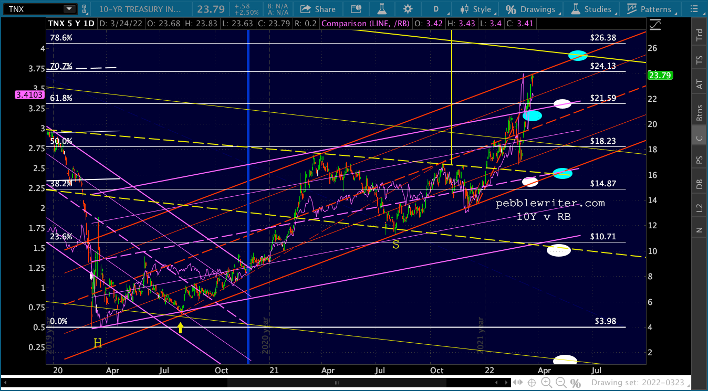Image resolution: width=708 pixels, height=391 pixels.
Task: Click the Share button
Action: [x=318, y=9]
